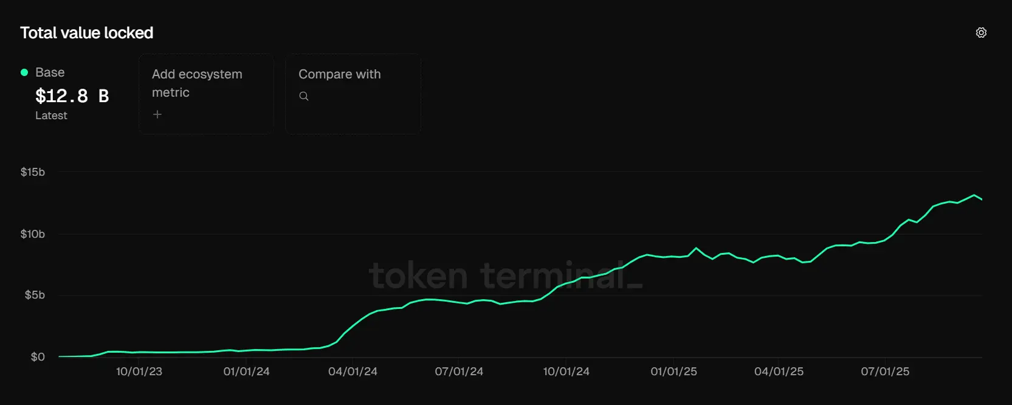This screenshot has width=1012, height=405.
Task: Click the $12.8 B latest value
Action: tap(72, 96)
